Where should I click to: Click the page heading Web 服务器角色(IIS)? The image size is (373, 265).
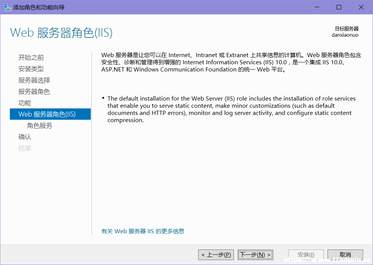coord(61,33)
